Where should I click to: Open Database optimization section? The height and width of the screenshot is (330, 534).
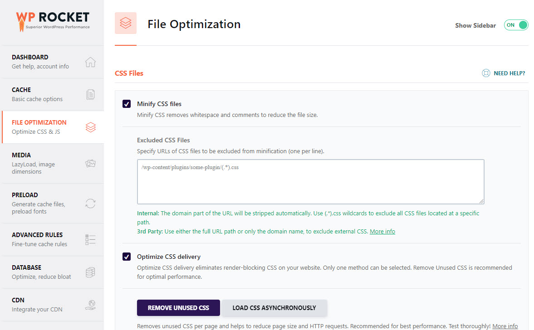(53, 272)
